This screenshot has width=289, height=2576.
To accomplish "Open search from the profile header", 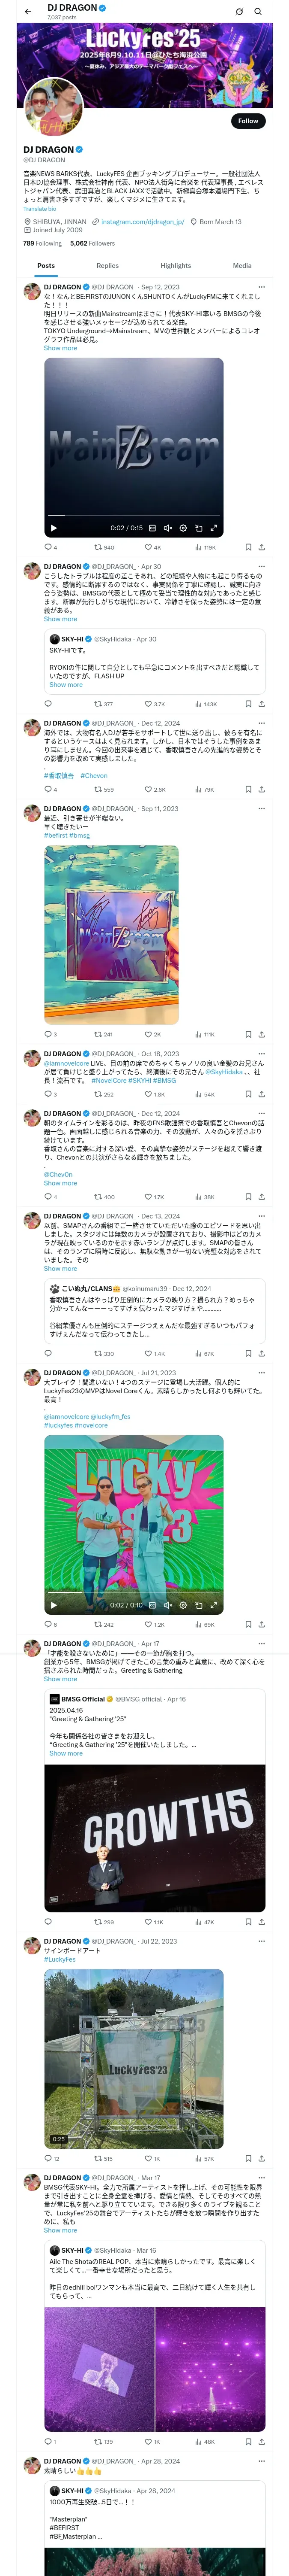I will (x=258, y=11).
